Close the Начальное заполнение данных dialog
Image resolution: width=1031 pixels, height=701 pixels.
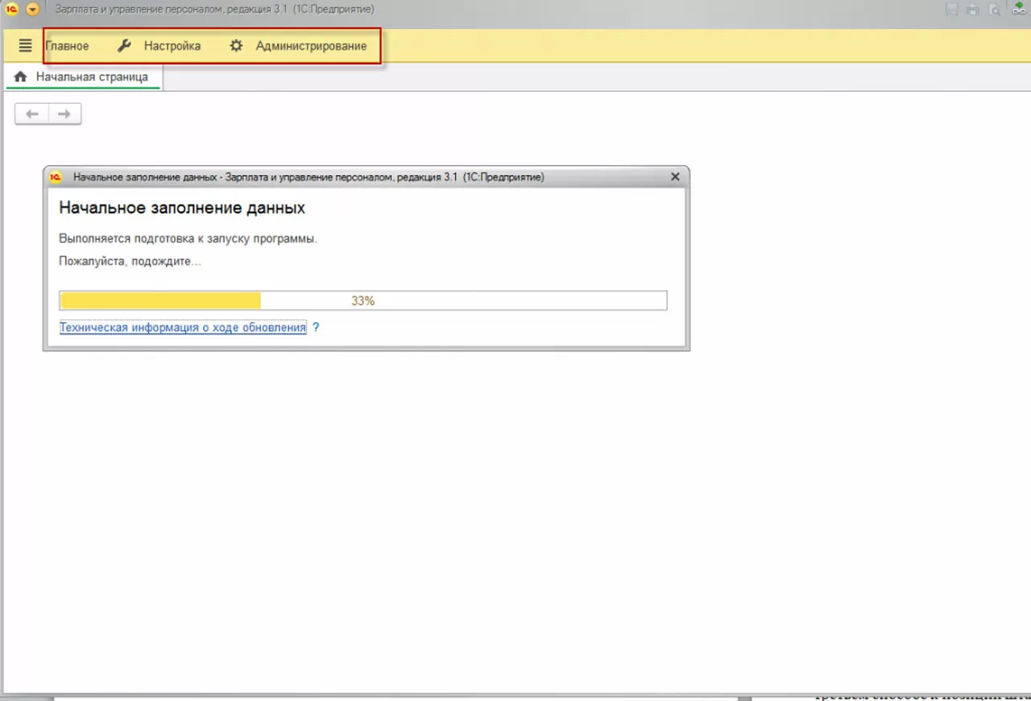(675, 177)
